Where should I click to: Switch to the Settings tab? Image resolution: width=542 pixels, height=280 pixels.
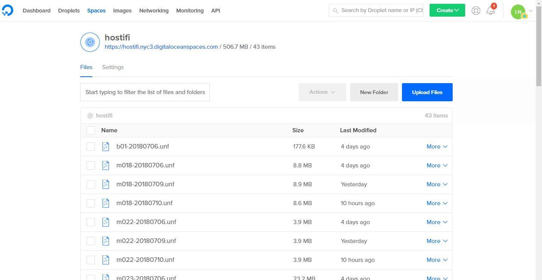click(113, 67)
